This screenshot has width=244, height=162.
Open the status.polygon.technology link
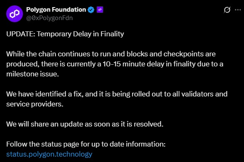(49, 154)
